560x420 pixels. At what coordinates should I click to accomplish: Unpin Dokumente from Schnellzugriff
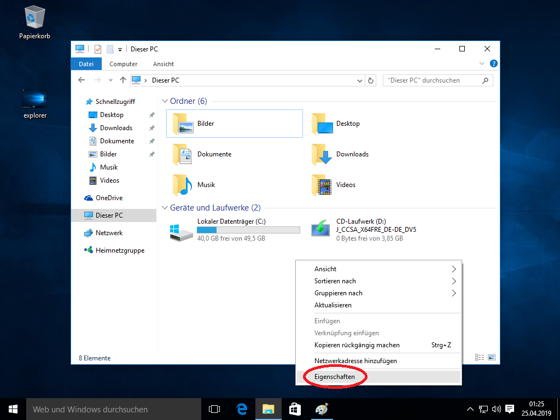[x=151, y=141]
